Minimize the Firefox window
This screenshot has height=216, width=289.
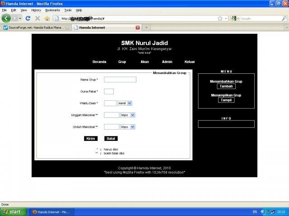(x=272, y=4)
